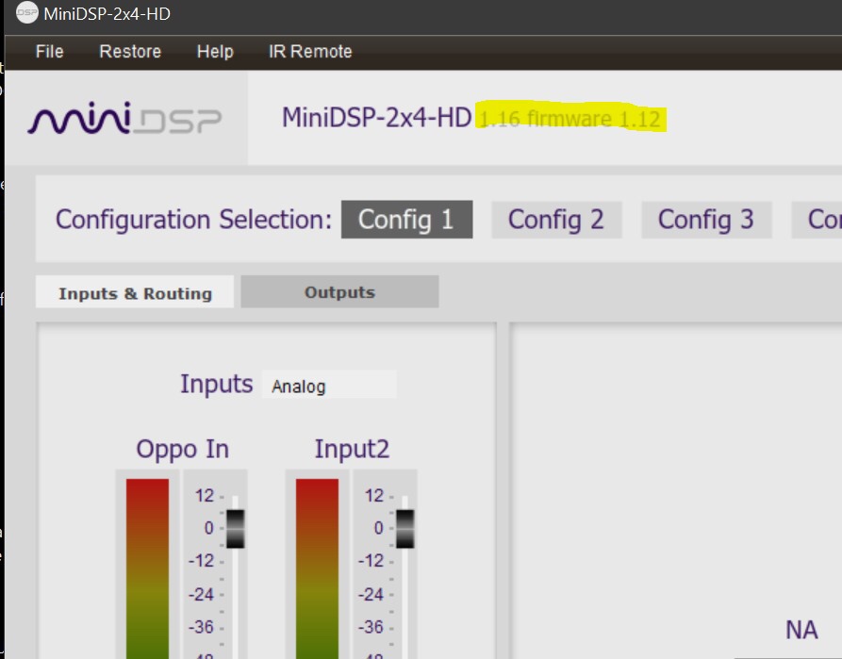Click the DSP app icon in title bar
Image resolution: width=842 pixels, height=659 pixels.
pyautogui.click(x=27, y=14)
